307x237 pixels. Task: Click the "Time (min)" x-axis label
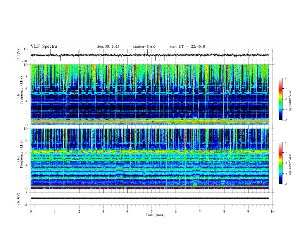[x=155, y=215]
